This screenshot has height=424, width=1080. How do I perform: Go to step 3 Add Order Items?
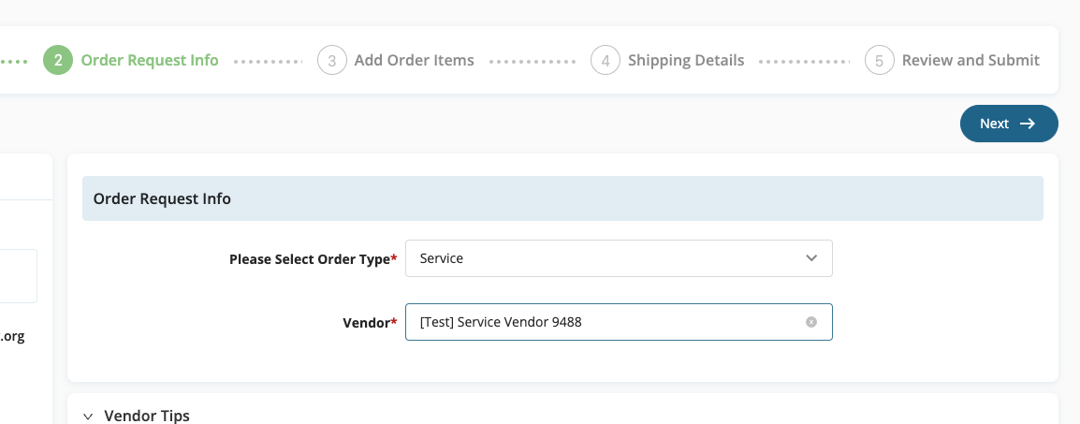(395, 60)
